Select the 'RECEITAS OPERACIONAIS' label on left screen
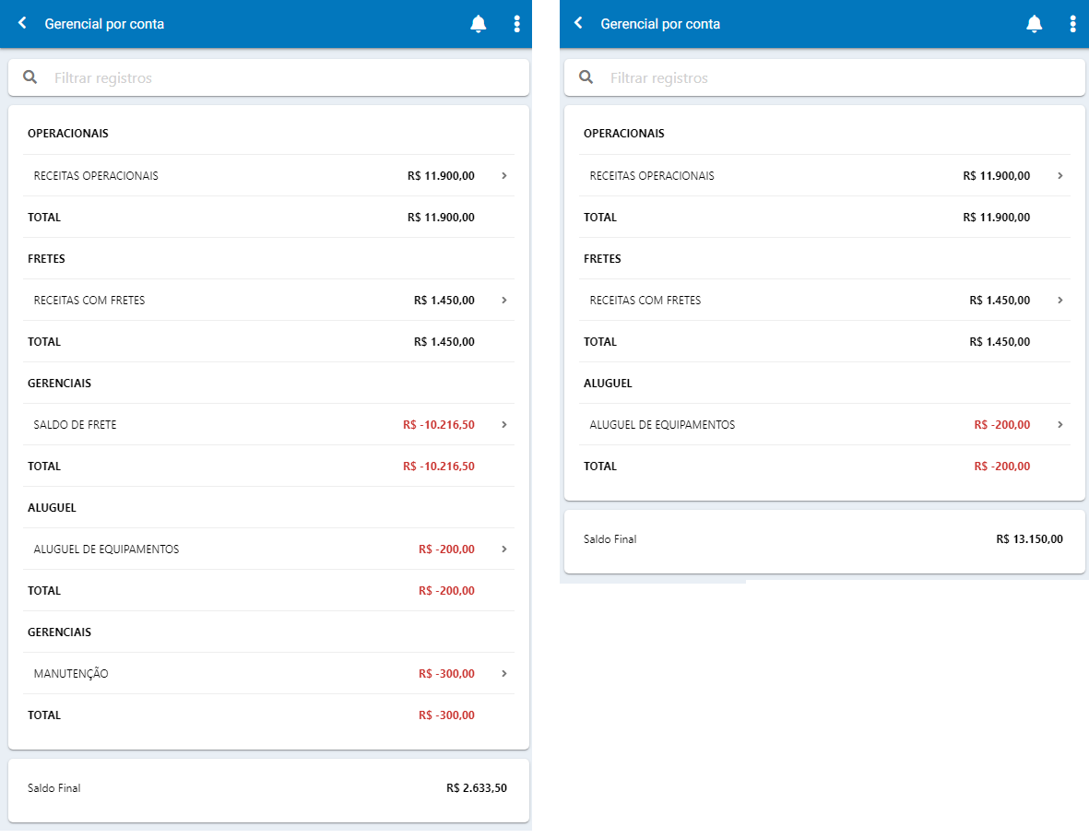Screen dimensions: 1089x839 pyautogui.click(x=96, y=176)
